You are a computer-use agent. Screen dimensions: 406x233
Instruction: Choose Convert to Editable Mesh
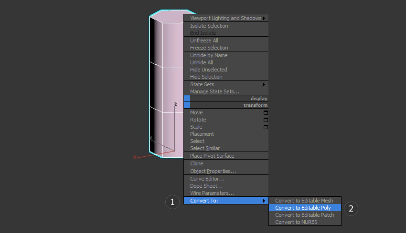pos(304,201)
